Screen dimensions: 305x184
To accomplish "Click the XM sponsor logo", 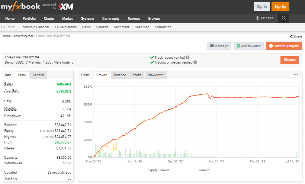I will (x=66, y=6).
